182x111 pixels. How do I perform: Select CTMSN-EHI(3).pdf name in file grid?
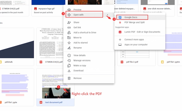coord(54,62)
